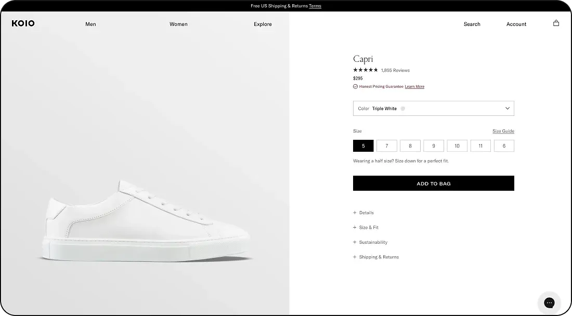
Task: Click the plus icon beside Details
Action: click(355, 213)
